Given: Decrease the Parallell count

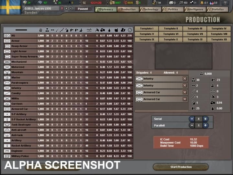Looking at the screenshot, I should tap(192, 125).
